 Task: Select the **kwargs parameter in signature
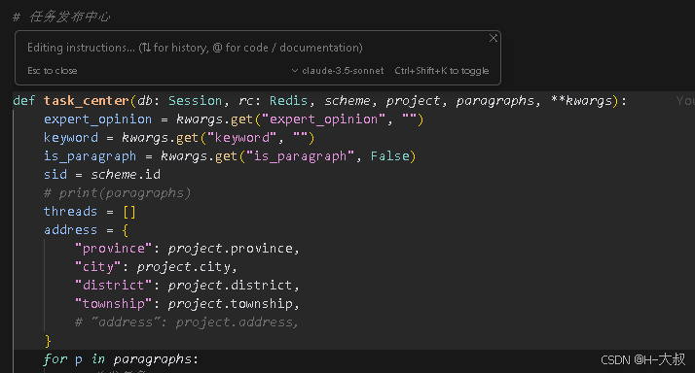click(x=581, y=101)
